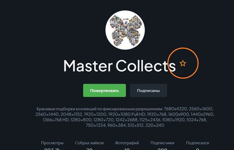Click the photos count under Фотографий
The height and width of the screenshot is (150, 234).
[x=127, y=149]
